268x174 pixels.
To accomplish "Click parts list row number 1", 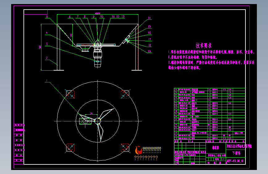I will click(x=210, y=138).
